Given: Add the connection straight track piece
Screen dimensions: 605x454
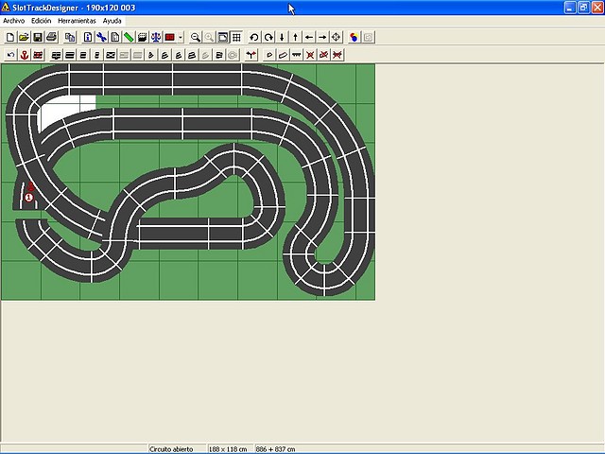Looking at the screenshot, I should pyautogui.click(x=57, y=55).
